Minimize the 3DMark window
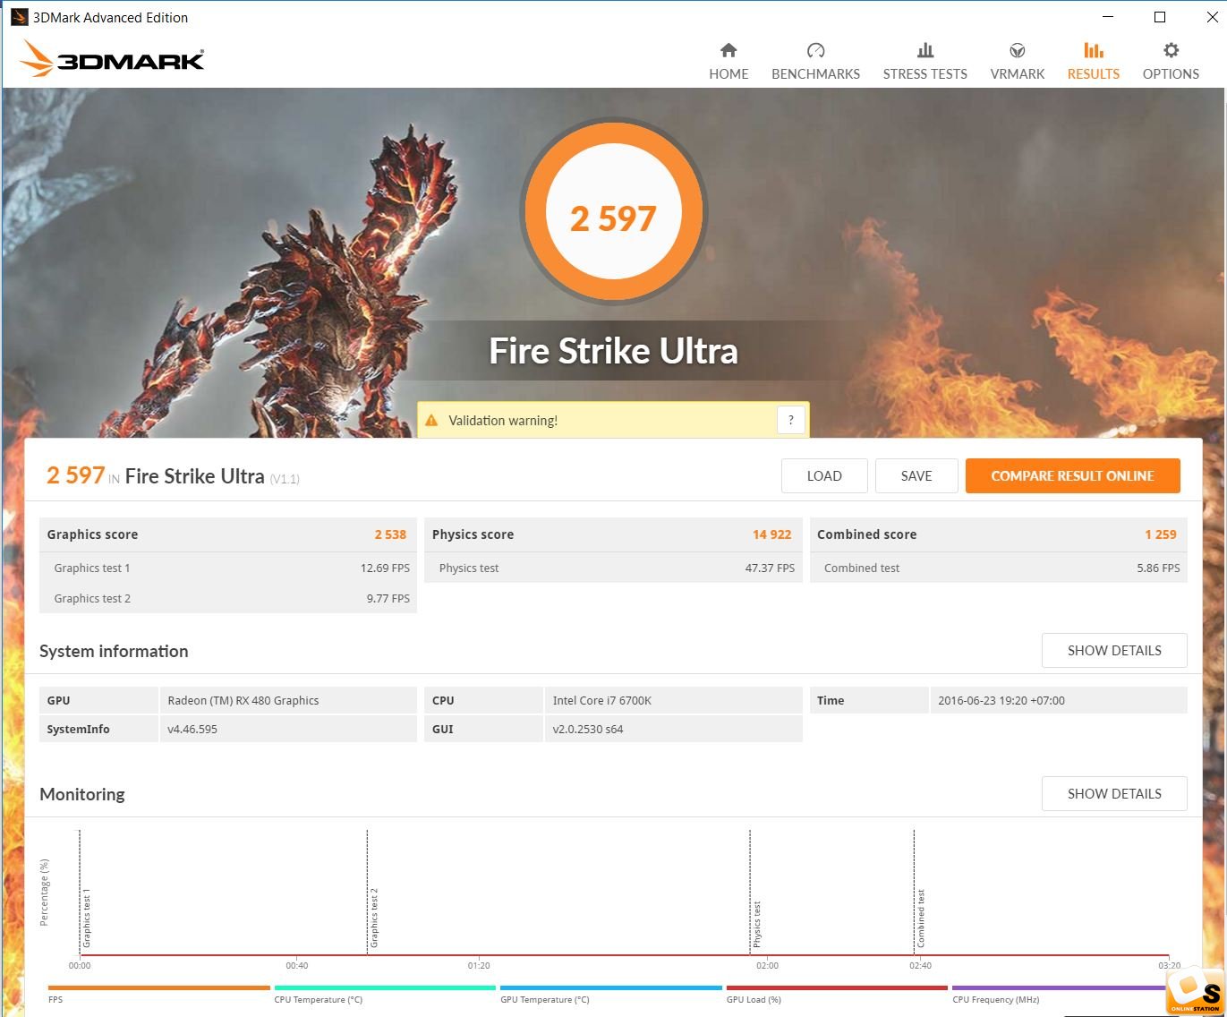The image size is (1227, 1017). click(x=1108, y=17)
